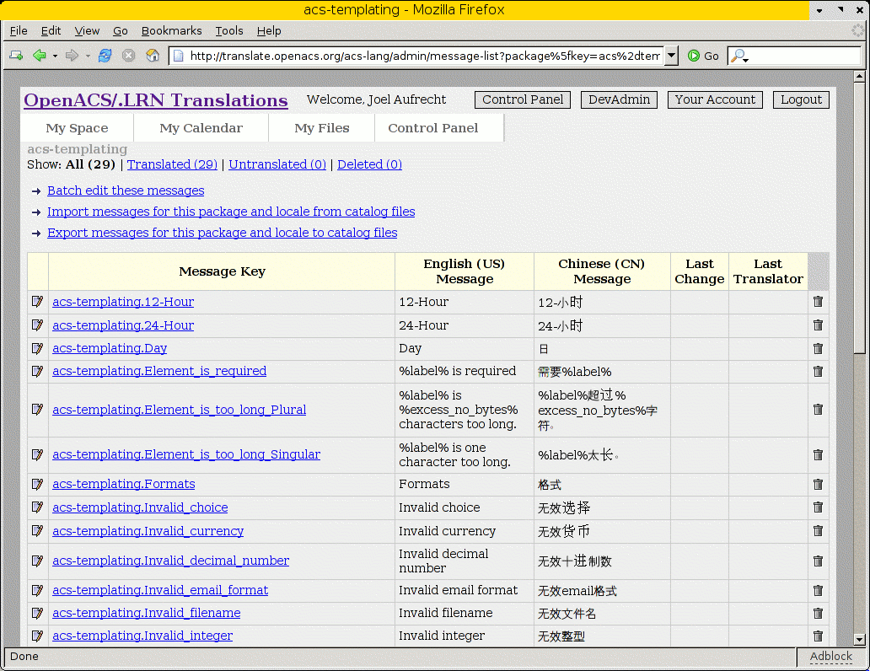The width and height of the screenshot is (870, 671).
Task: Open the Back button history dropdown
Action: [x=55, y=56]
